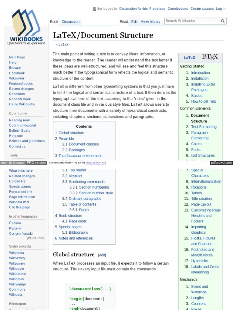
Task: Open Errors and Warnings link
Action: pyautogui.click(x=200, y=289)
